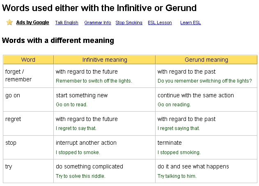Click example 'I stopped smoking.'

click(179, 152)
